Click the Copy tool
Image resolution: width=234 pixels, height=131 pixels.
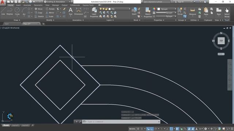click(38, 13)
